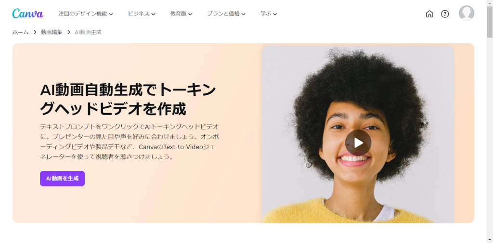Open the user profile avatar

(466, 13)
